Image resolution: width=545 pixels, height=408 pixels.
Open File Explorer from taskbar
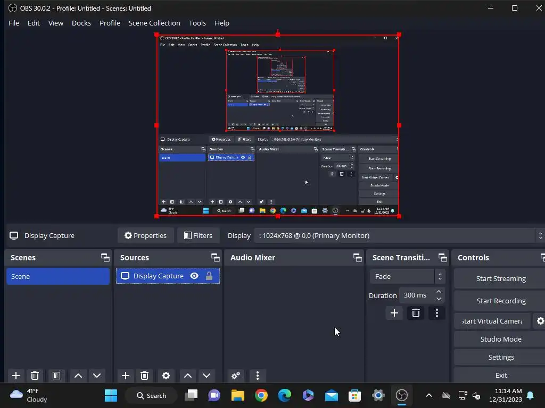click(x=238, y=395)
